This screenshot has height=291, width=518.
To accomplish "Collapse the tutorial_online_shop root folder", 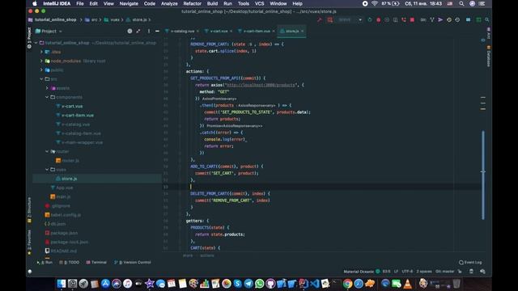I will coord(36,43).
